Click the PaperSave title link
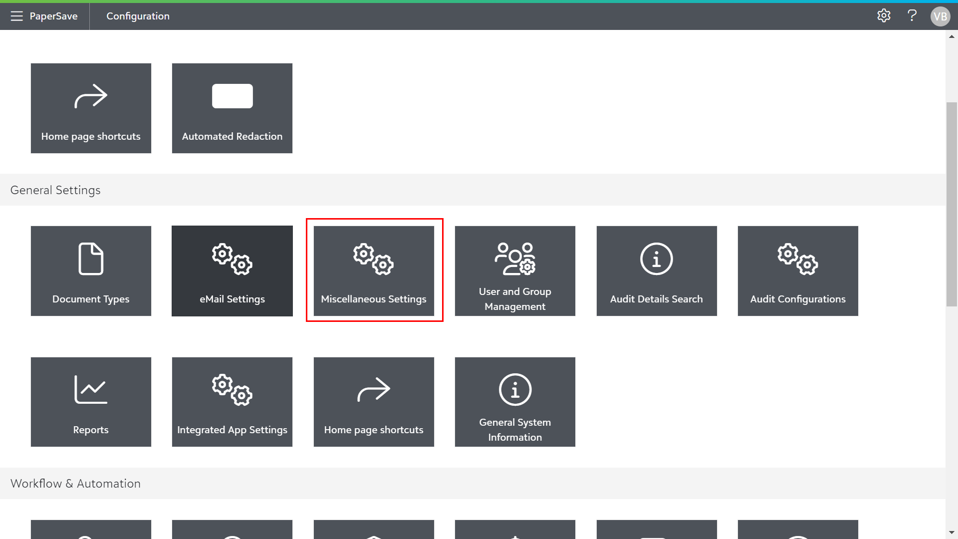This screenshot has height=539, width=958. pyautogui.click(x=53, y=16)
